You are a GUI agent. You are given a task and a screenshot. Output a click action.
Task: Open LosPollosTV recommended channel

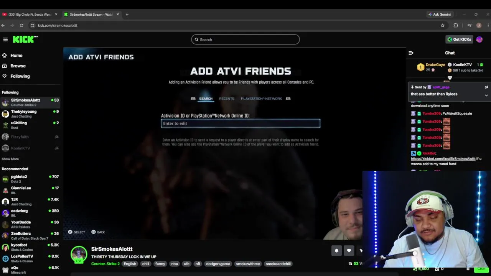coord(31,258)
